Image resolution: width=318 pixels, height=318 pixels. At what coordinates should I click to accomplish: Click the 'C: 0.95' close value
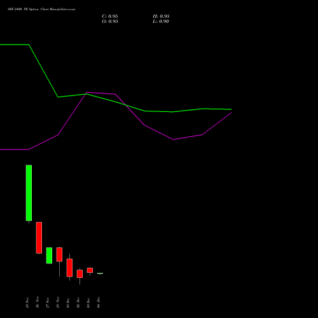110,17
